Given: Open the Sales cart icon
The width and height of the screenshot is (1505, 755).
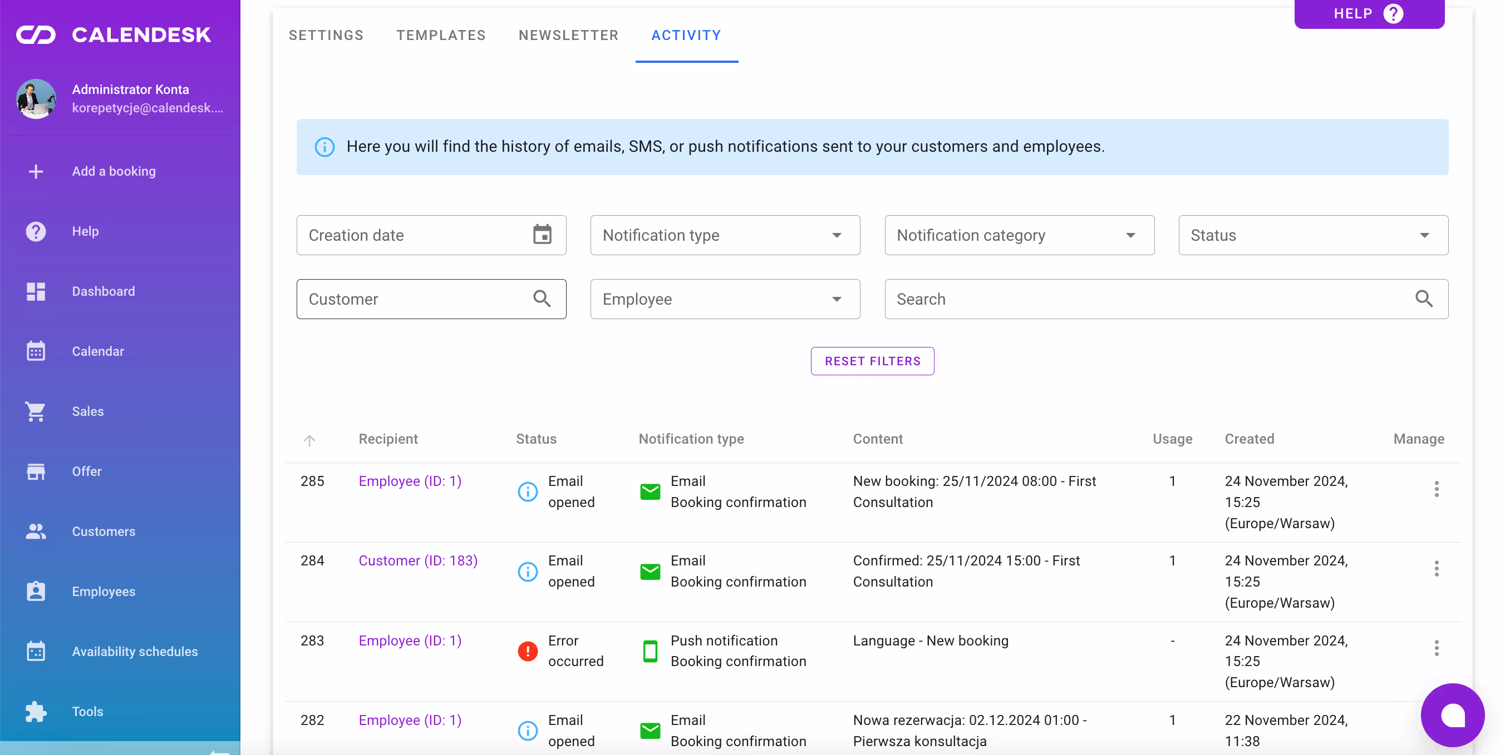Looking at the screenshot, I should (x=36, y=411).
